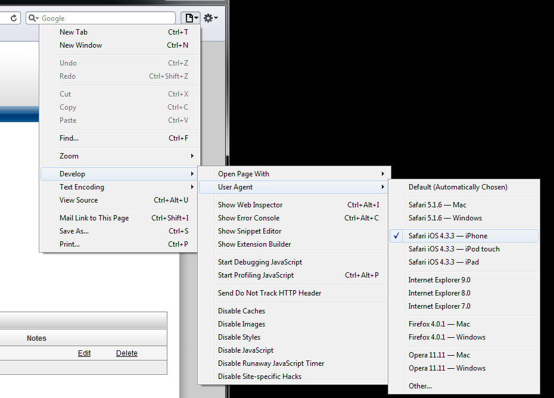
Task: Toggle Disable Runaway JavaScript Timer
Action: (x=294, y=363)
